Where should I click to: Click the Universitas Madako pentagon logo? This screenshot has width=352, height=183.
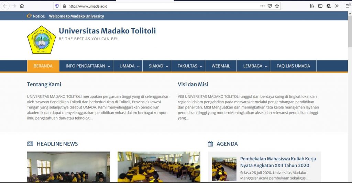[x=42, y=40]
